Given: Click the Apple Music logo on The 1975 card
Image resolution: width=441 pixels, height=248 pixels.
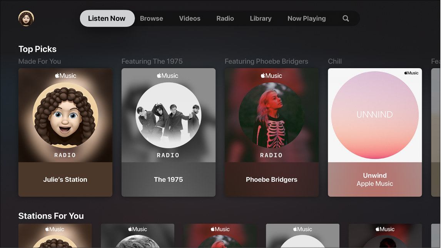Looking at the screenshot, I should click(x=168, y=75).
